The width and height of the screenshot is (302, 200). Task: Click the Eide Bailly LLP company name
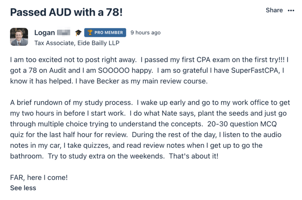[x=98, y=43]
